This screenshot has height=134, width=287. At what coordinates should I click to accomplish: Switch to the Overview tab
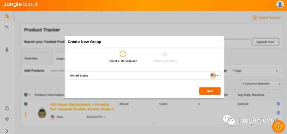click(x=31, y=58)
